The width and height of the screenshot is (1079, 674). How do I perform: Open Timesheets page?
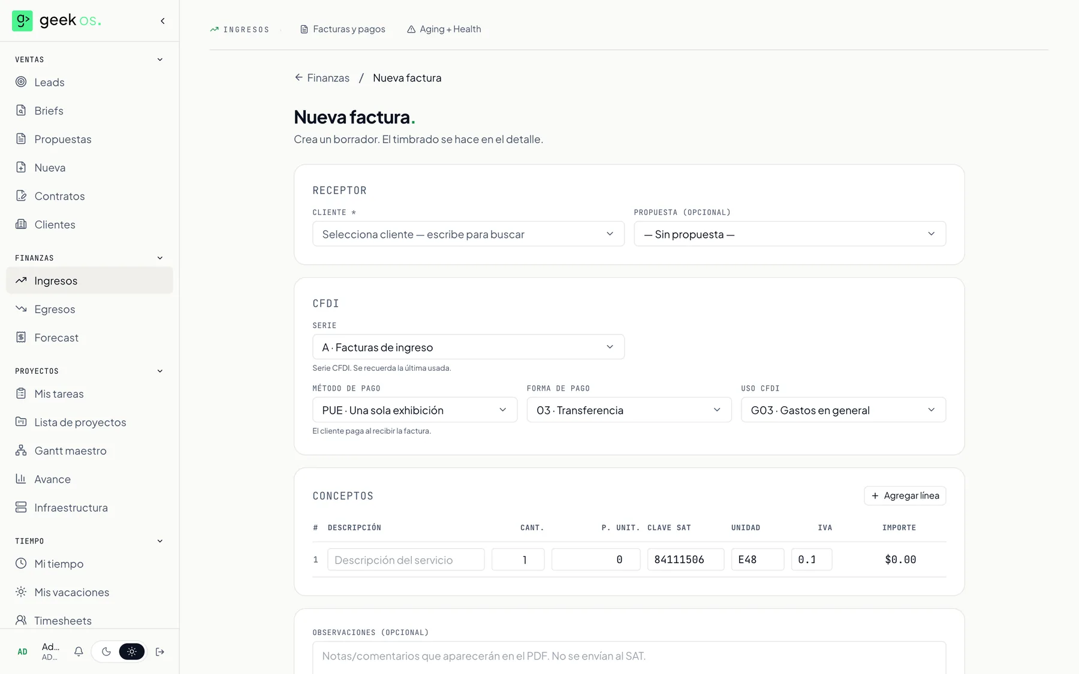click(89, 621)
